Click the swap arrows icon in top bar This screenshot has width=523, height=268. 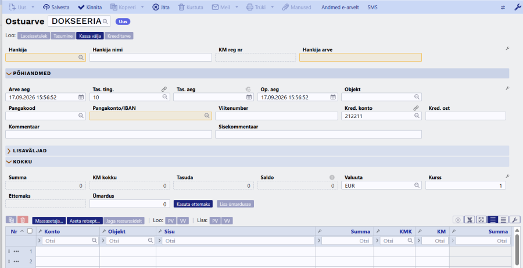[503, 8]
